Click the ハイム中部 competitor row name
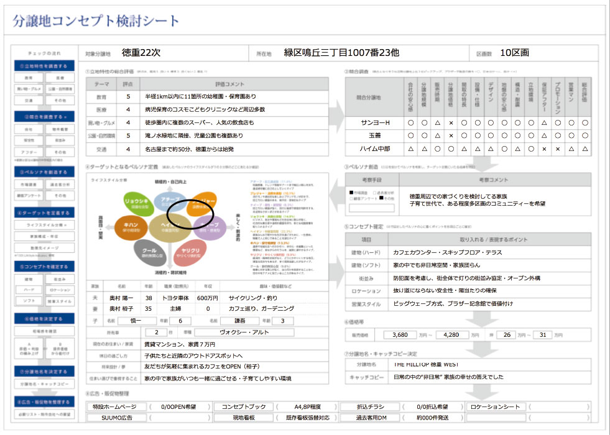The width and height of the screenshot is (610, 435). pyautogui.click(x=374, y=149)
